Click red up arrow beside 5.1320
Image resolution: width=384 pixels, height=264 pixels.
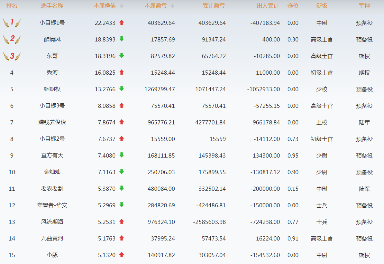click(x=121, y=255)
